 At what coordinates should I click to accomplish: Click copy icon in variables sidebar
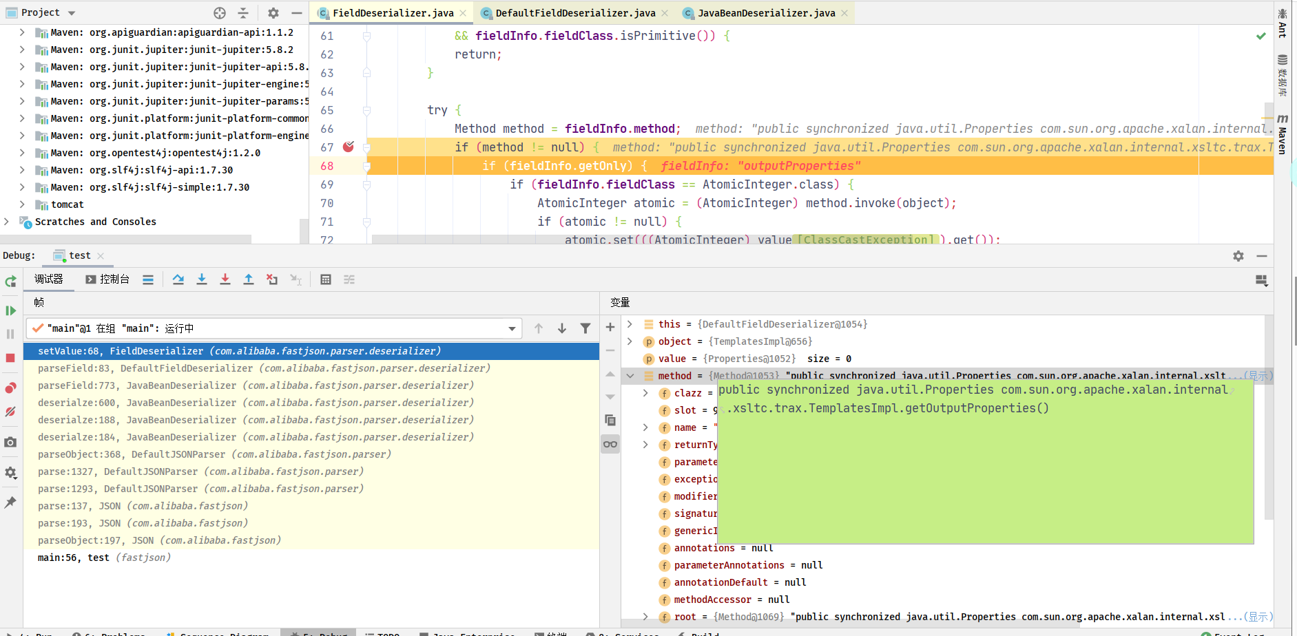(x=610, y=420)
